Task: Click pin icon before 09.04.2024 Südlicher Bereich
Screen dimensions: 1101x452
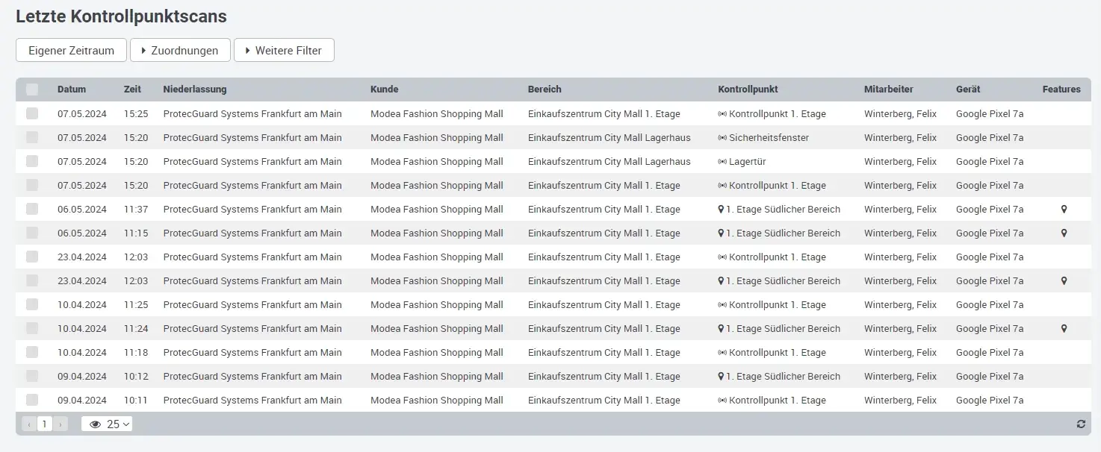Action: 721,377
